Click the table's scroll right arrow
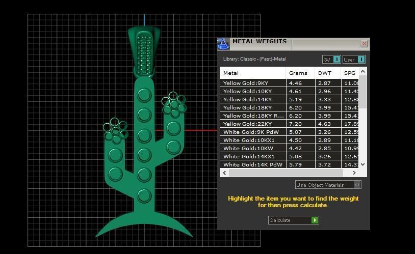The image size is (415, 254). point(354,173)
